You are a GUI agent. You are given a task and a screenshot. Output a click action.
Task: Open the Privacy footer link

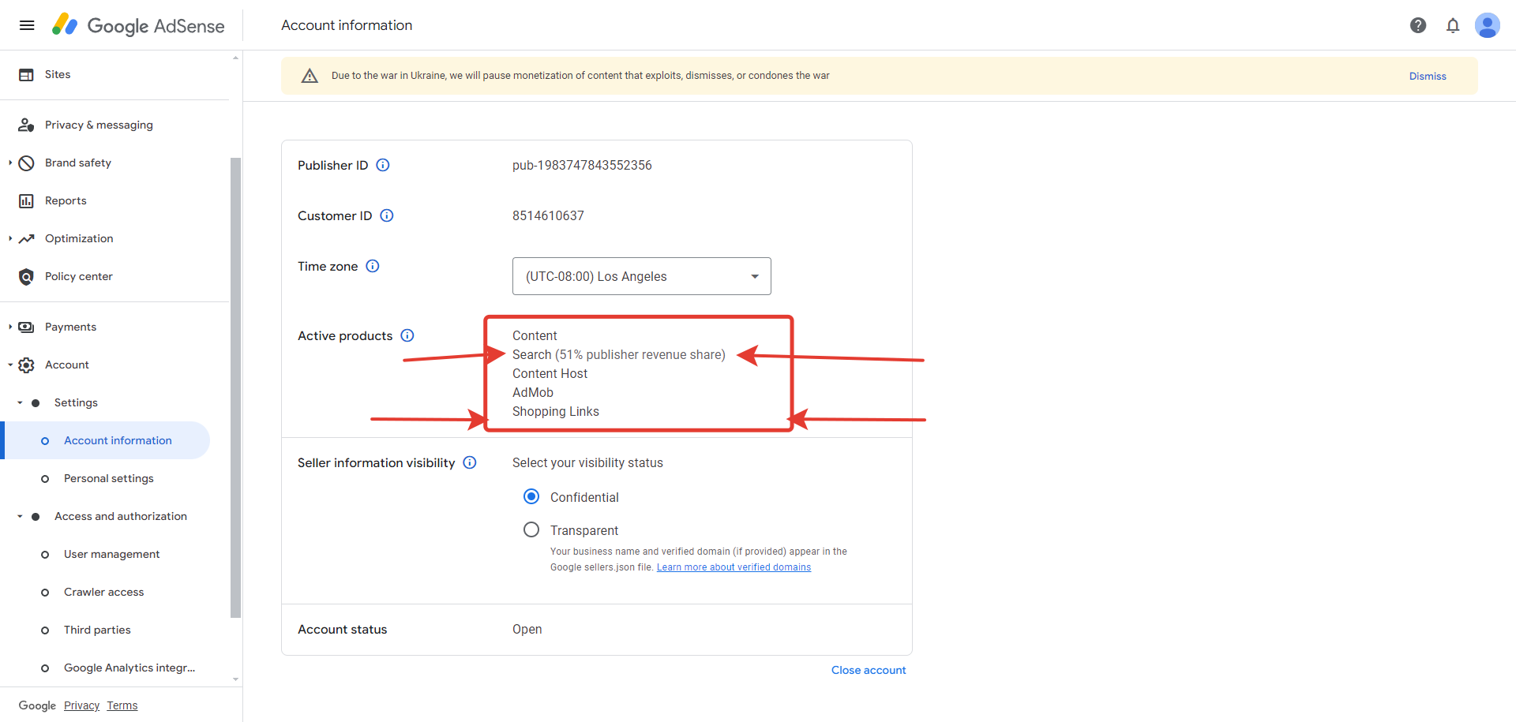point(81,705)
